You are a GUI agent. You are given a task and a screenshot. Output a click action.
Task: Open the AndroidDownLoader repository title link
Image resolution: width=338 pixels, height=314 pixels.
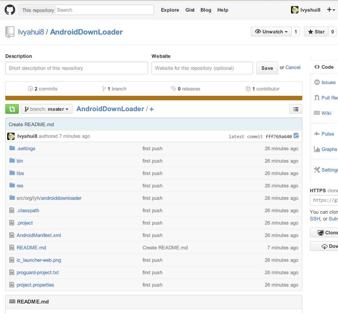coord(86,32)
